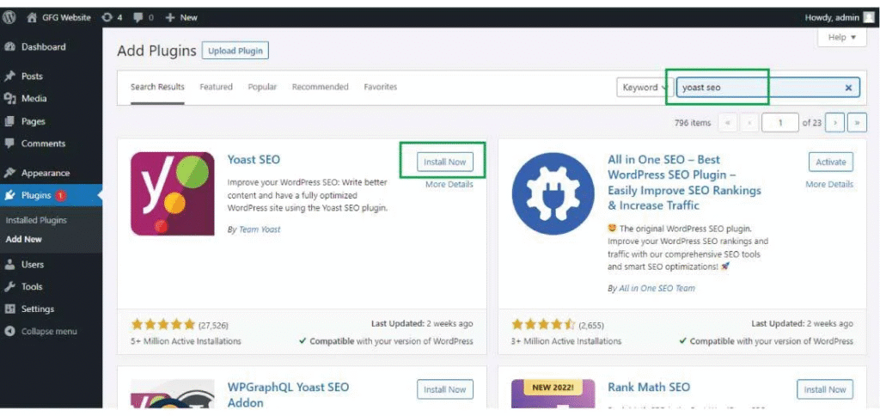Click the All in One SEO gear thumbnail
Image resolution: width=880 pixels, height=416 pixels.
(x=553, y=193)
